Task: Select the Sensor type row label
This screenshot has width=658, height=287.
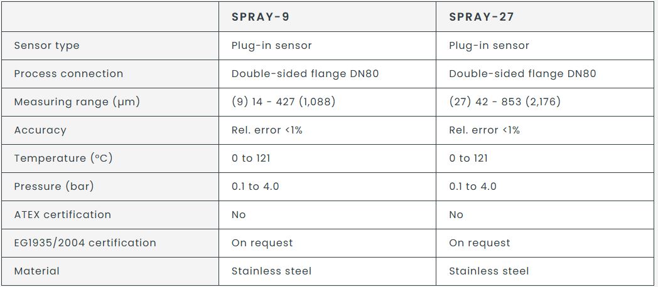Action: (x=46, y=46)
